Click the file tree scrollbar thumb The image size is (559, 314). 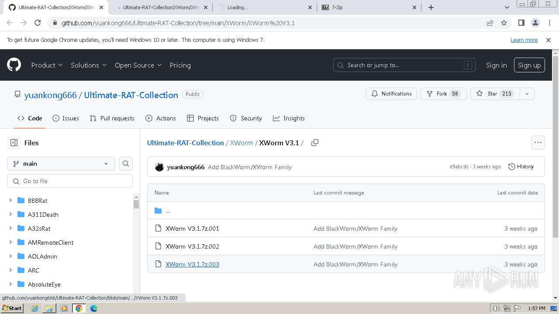tap(136, 204)
